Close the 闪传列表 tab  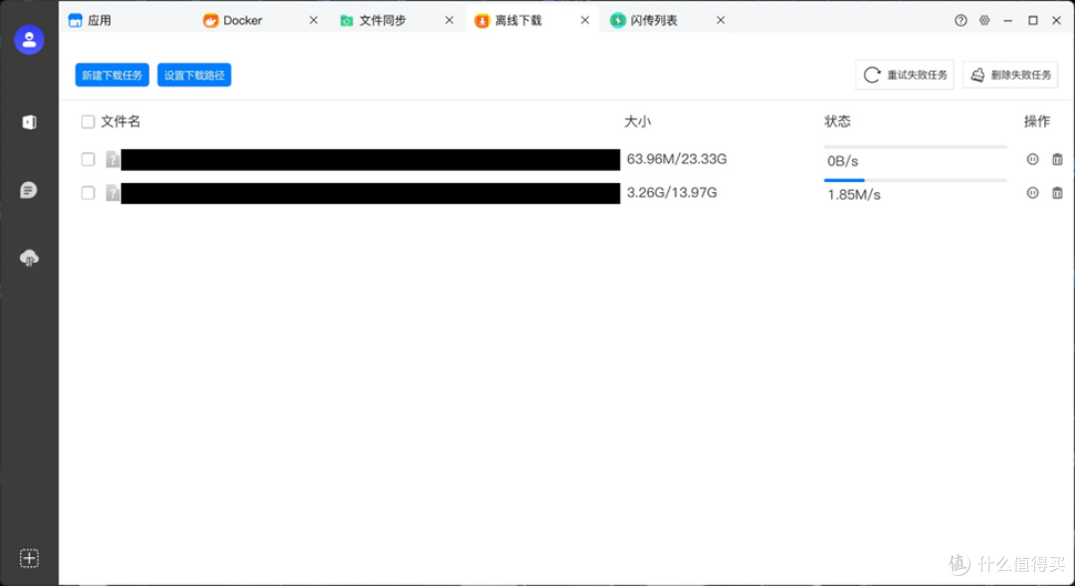pos(721,21)
